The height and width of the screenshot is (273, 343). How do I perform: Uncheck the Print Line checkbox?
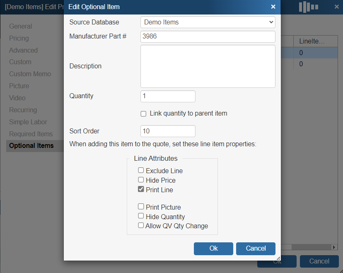tap(141, 189)
